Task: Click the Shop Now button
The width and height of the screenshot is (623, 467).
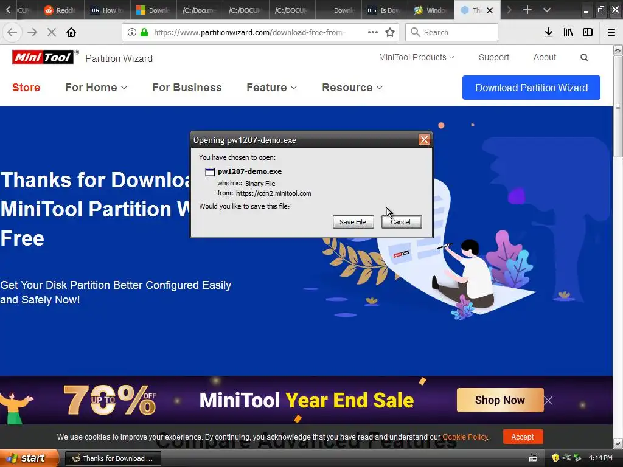Action: pos(500,400)
